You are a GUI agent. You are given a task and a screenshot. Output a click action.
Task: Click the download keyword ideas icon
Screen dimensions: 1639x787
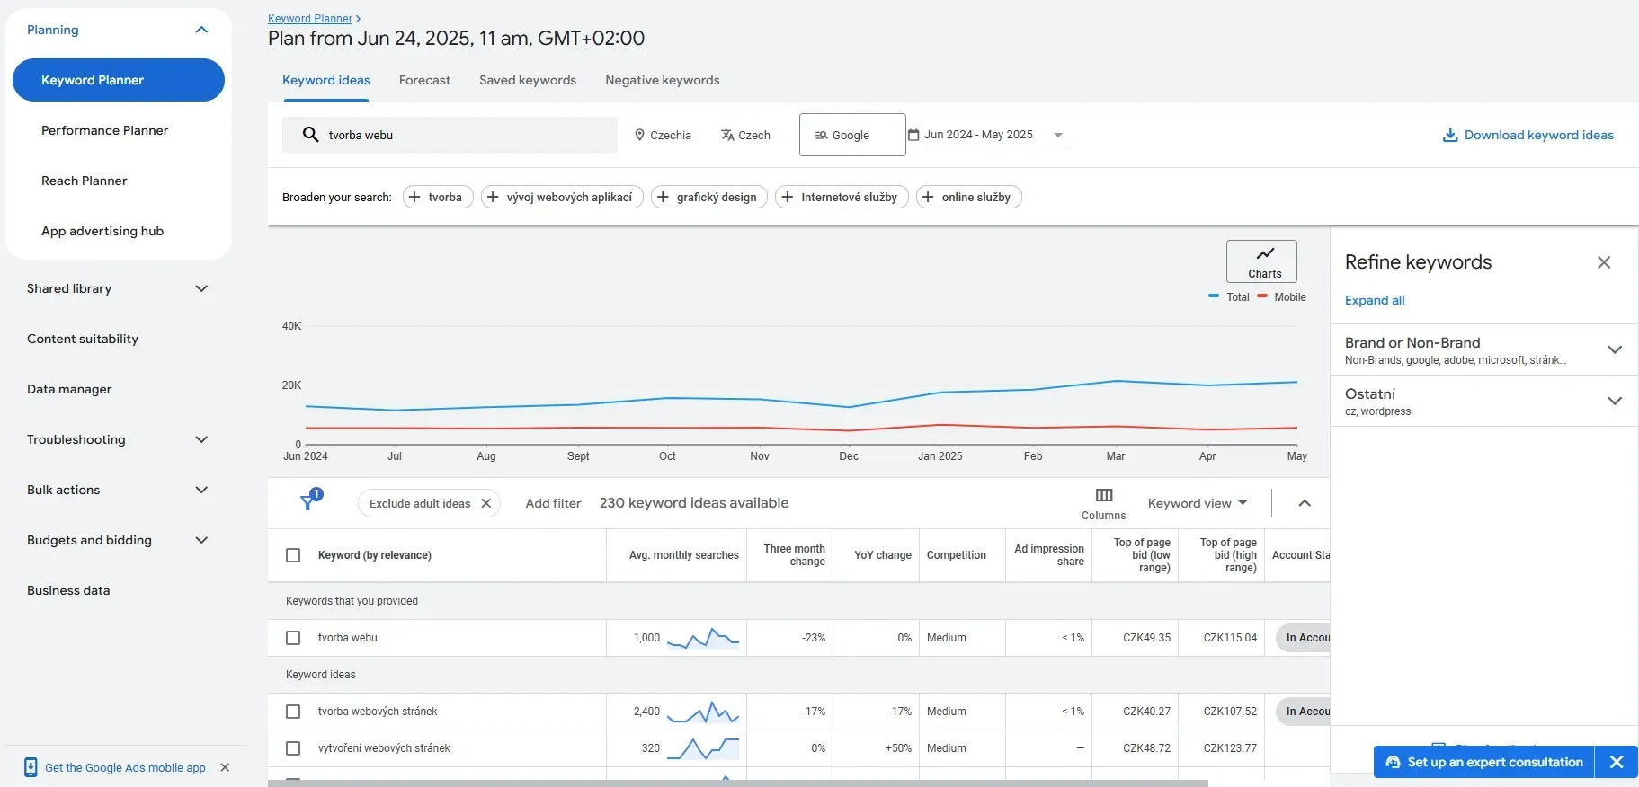1450,135
